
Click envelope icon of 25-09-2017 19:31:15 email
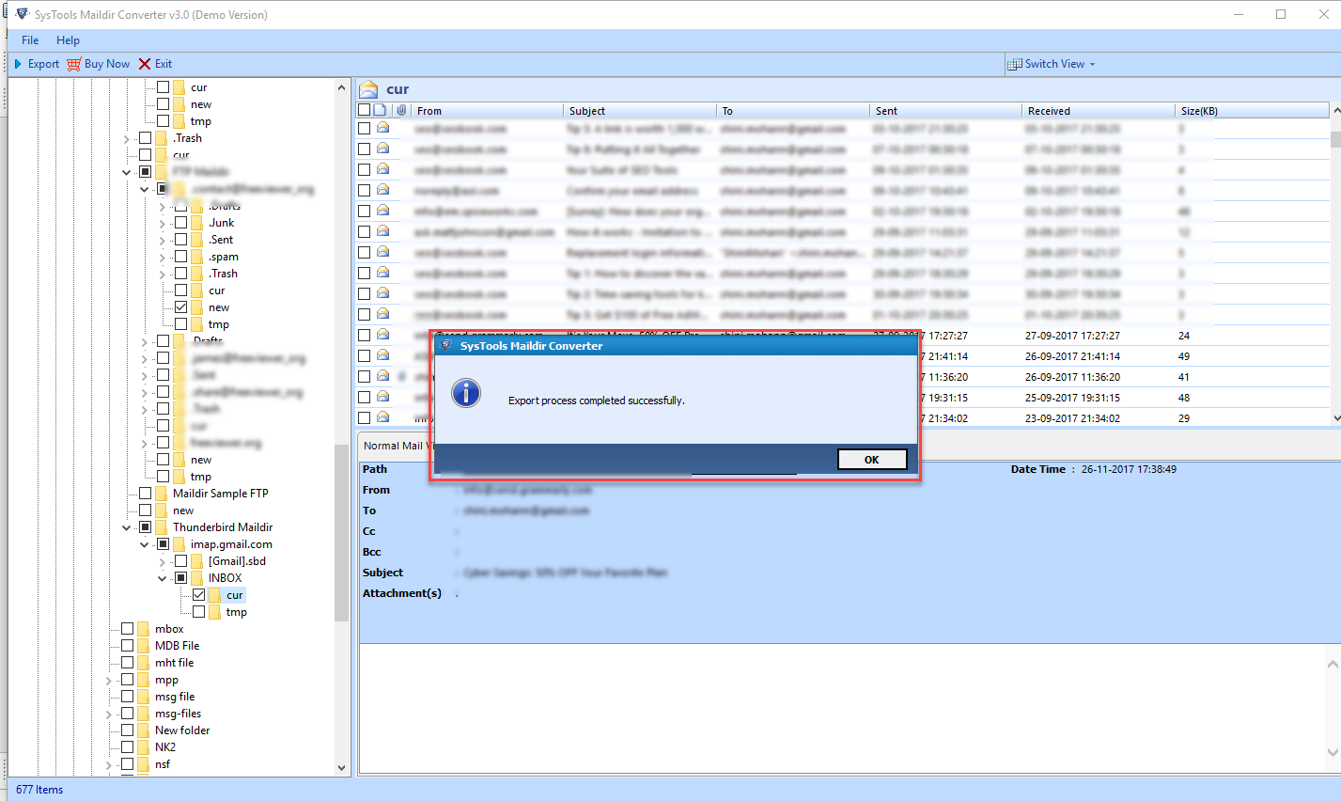(x=382, y=397)
